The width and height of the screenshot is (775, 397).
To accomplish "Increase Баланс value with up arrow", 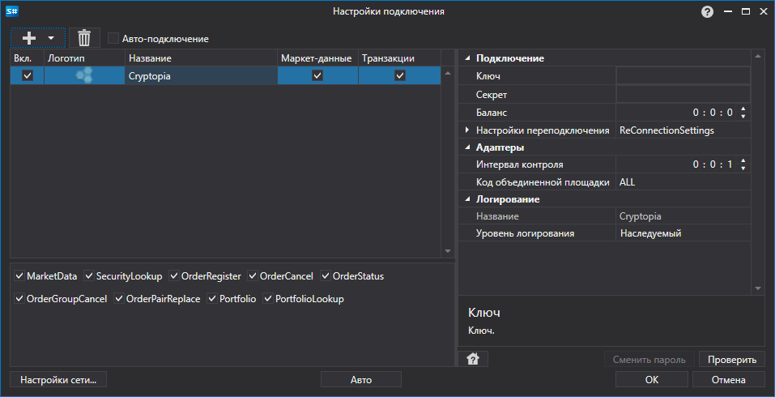I will click(x=743, y=109).
